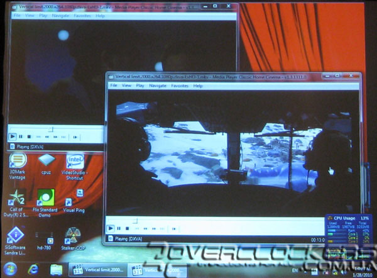This screenshot has width=377, height=278.
Task: Click Playing [DXVA] status in front player
Action: pyautogui.click(x=128, y=239)
